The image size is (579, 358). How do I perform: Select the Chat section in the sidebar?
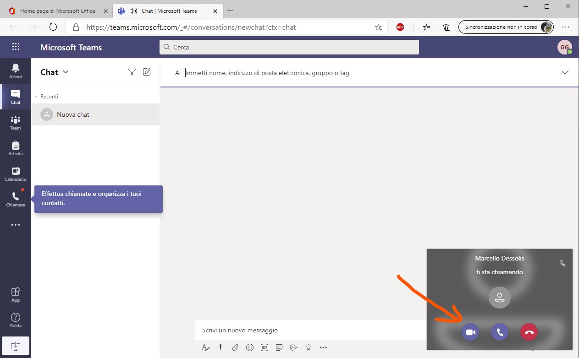[x=16, y=97]
